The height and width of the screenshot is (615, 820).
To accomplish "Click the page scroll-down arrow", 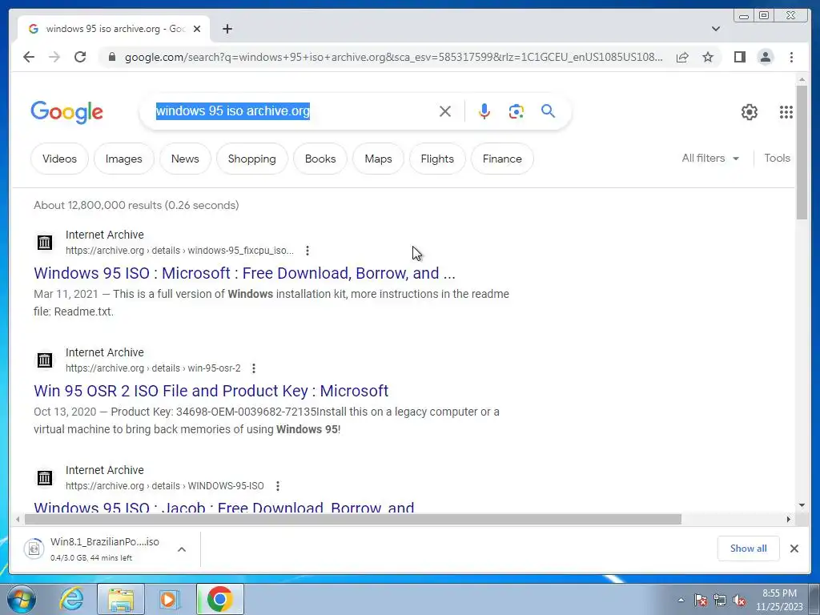I will tap(802, 505).
